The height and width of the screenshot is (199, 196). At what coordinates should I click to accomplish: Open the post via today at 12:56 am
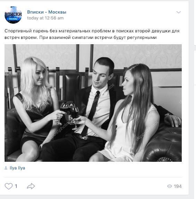[x=45, y=18]
